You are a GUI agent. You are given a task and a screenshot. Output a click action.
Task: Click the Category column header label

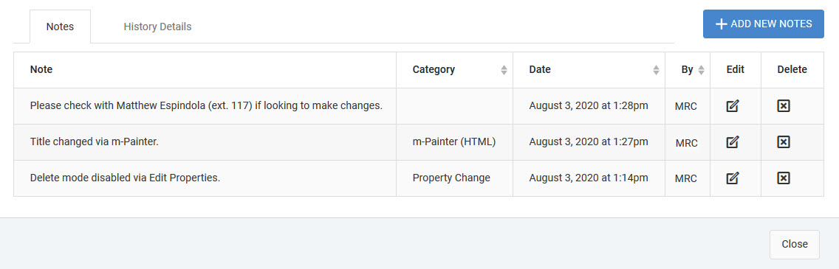434,69
